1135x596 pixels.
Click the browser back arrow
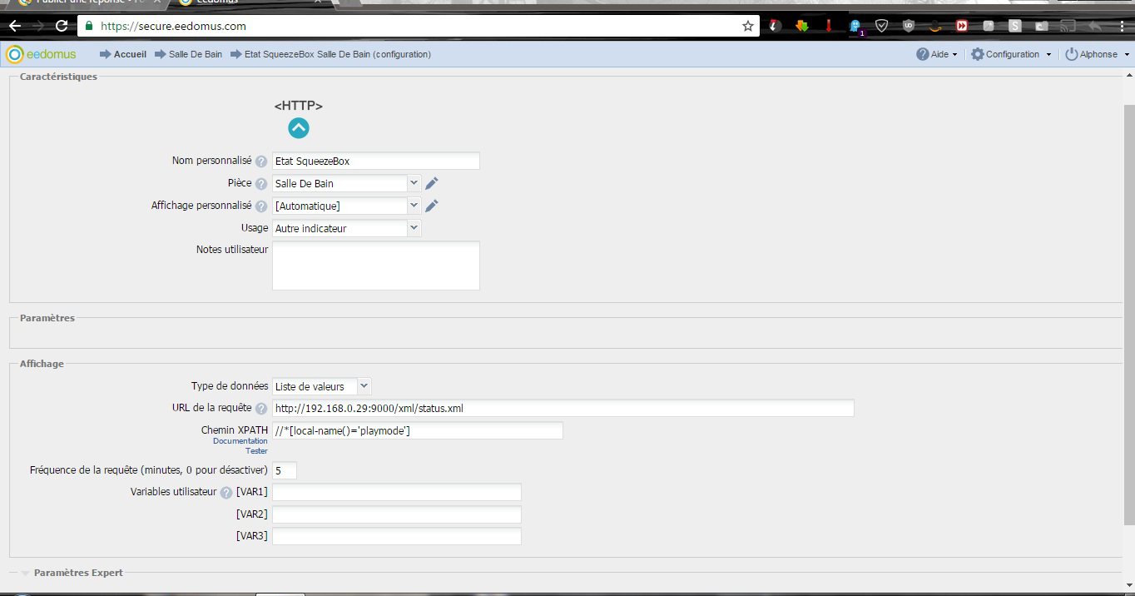14,26
